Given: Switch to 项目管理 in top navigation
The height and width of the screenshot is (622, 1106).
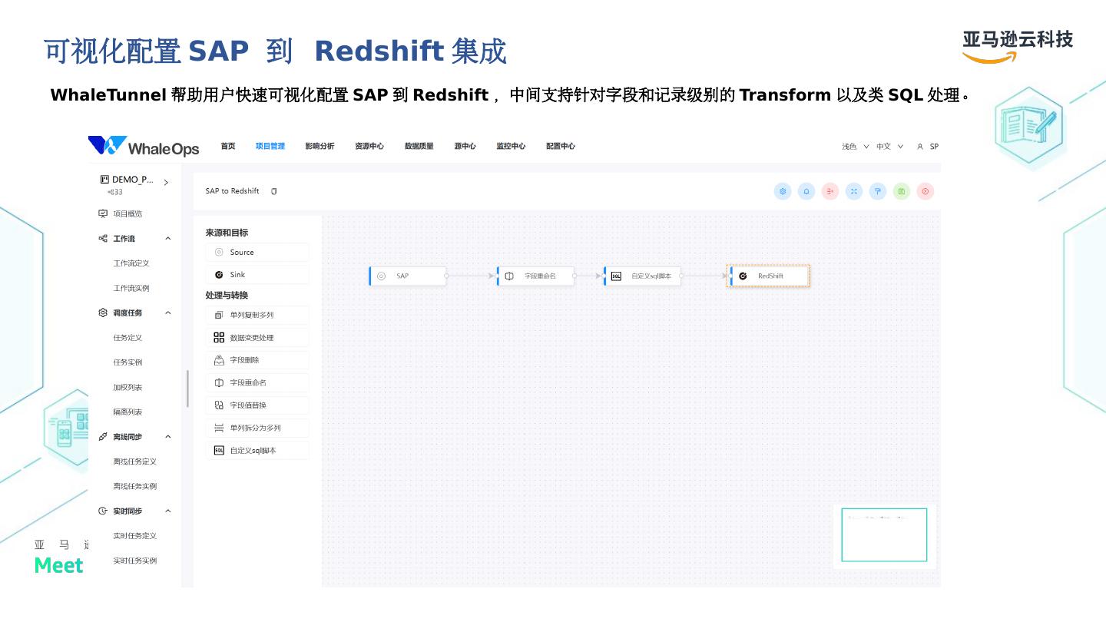Looking at the screenshot, I should click(x=270, y=147).
